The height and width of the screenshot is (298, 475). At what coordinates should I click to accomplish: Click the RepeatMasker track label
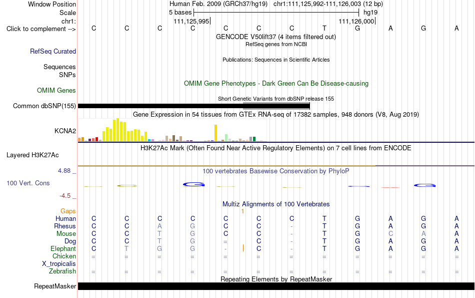coord(55,286)
